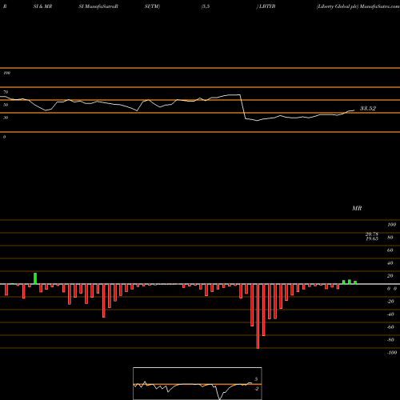Screen dimensions: 400x400
Task: Click the MR panel title label
Action: 357,208
